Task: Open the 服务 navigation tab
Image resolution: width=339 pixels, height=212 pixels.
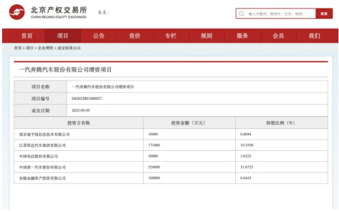Action: click(243, 36)
